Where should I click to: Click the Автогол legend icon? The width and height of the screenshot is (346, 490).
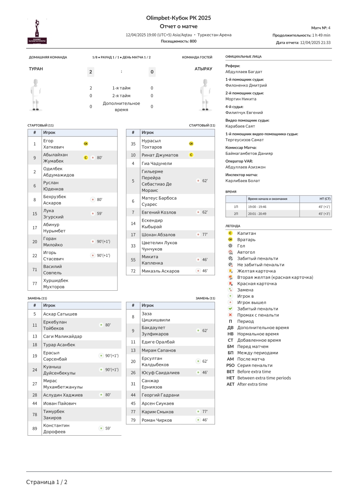[x=231, y=252]
